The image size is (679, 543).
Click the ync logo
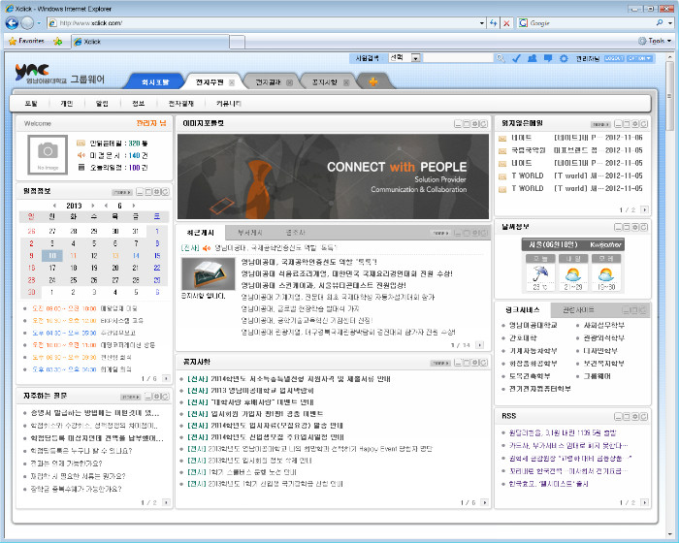tap(32, 72)
